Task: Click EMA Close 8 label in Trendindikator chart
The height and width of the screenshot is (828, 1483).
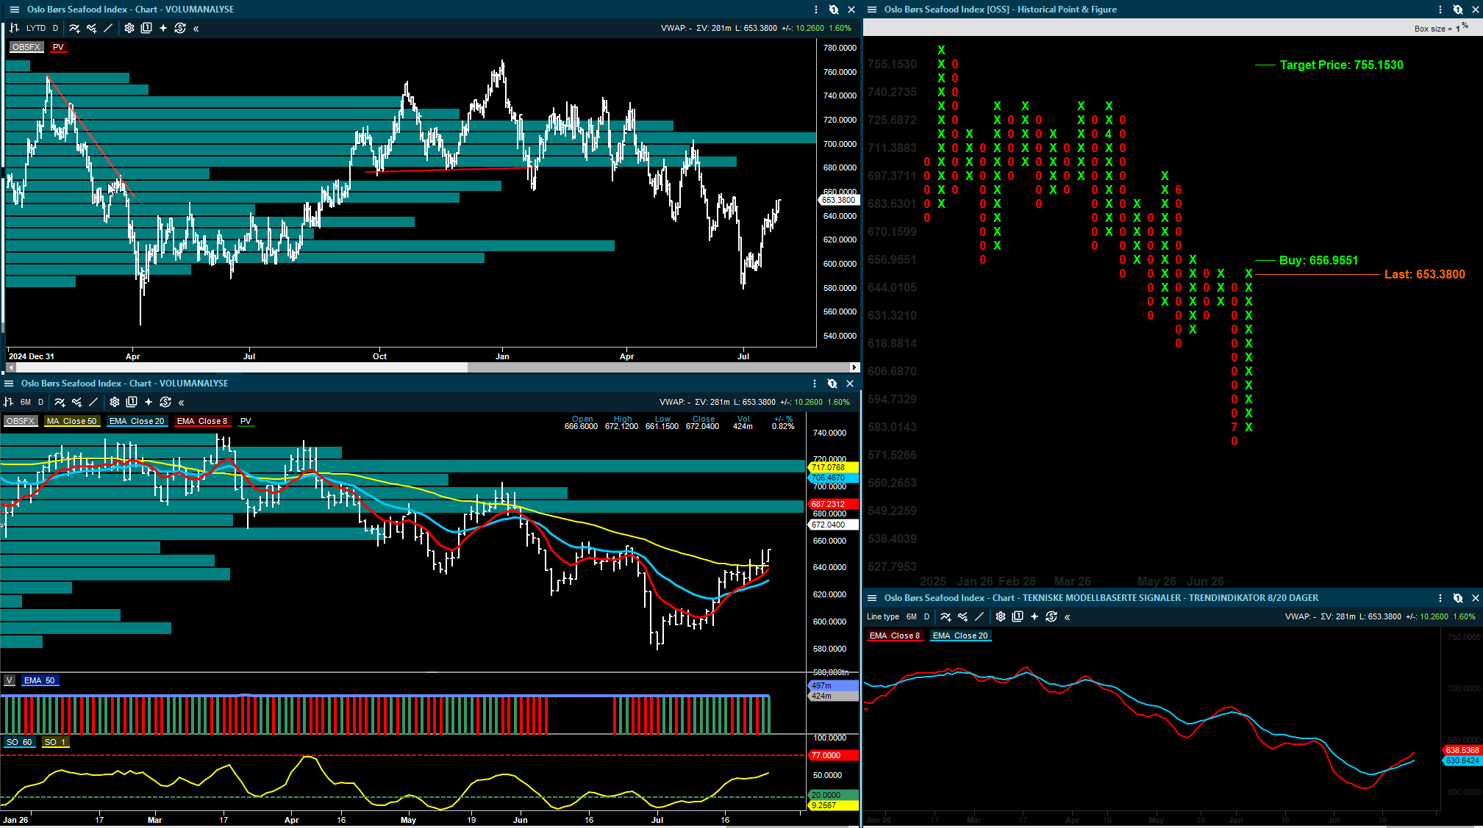Action: [x=895, y=636]
